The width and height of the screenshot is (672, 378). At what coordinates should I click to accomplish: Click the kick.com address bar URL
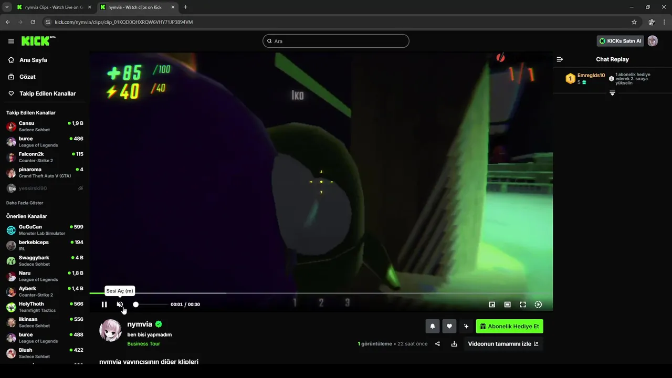tap(124, 22)
